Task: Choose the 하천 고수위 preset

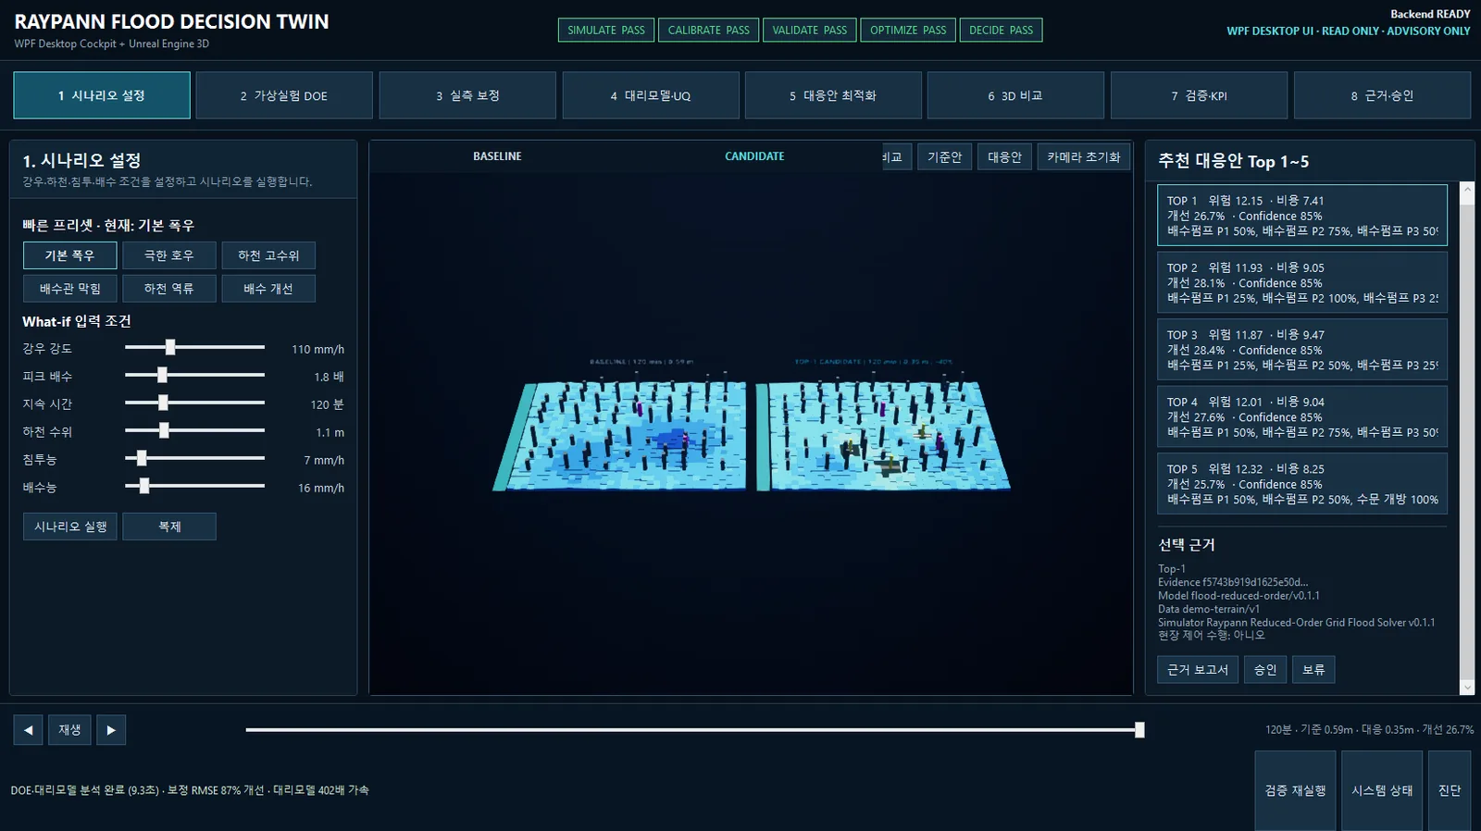Action: click(268, 255)
